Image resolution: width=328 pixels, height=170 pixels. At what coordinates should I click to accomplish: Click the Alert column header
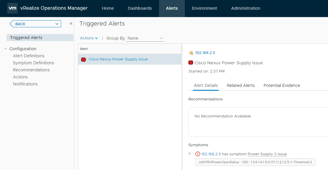coord(84,49)
